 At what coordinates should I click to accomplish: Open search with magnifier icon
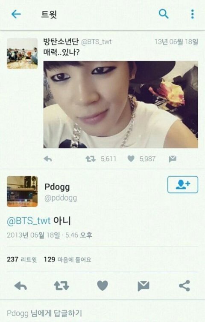pyautogui.click(x=164, y=14)
